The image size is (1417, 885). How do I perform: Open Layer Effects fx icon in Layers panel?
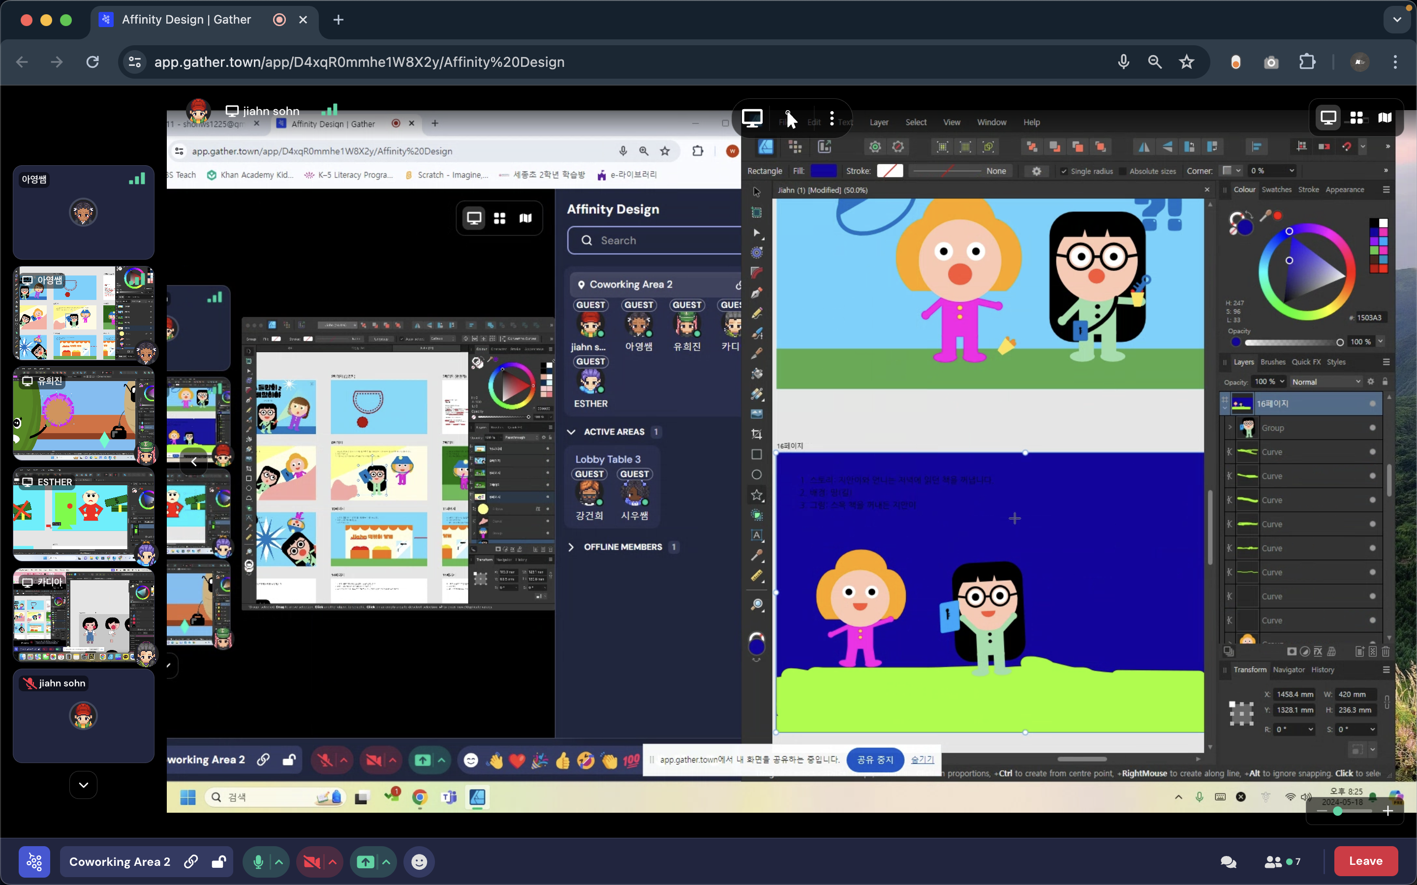(x=1318, y=651)
